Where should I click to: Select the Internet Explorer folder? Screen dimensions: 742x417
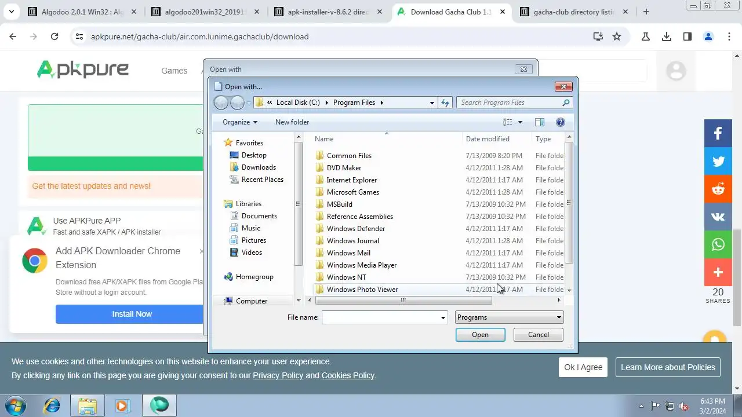point(351,180)
